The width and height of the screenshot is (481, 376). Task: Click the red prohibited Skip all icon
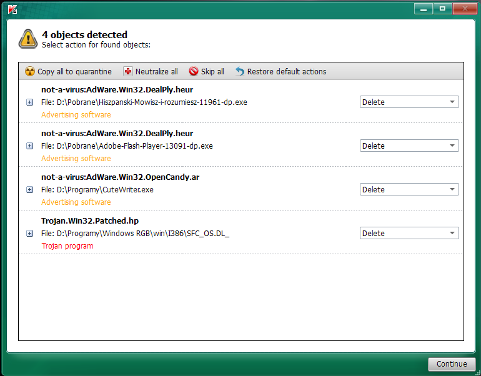pyautogui.click(x=194, y=71)
